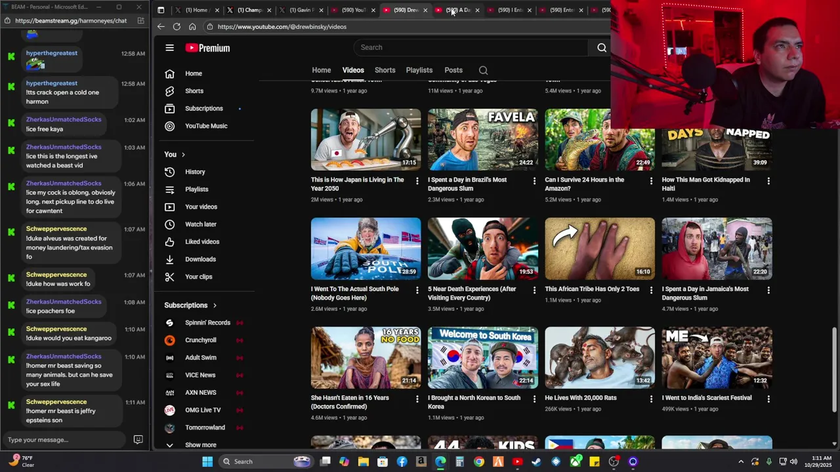
Task: Open Calculator from the taskbar
Action: [x=459, y=462]
